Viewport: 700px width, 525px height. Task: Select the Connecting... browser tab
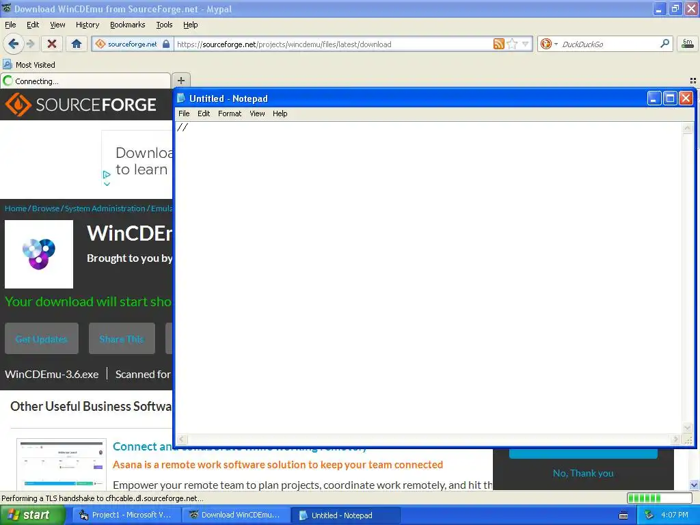pyautogui.click(x=85, y=81)
